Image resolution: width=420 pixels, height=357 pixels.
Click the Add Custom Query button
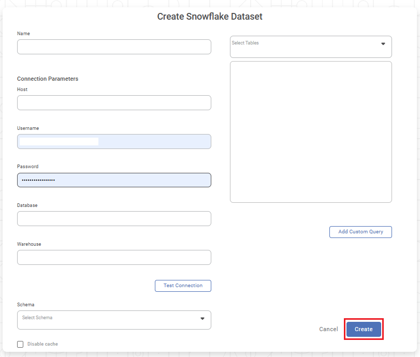[x=360, y=232]
